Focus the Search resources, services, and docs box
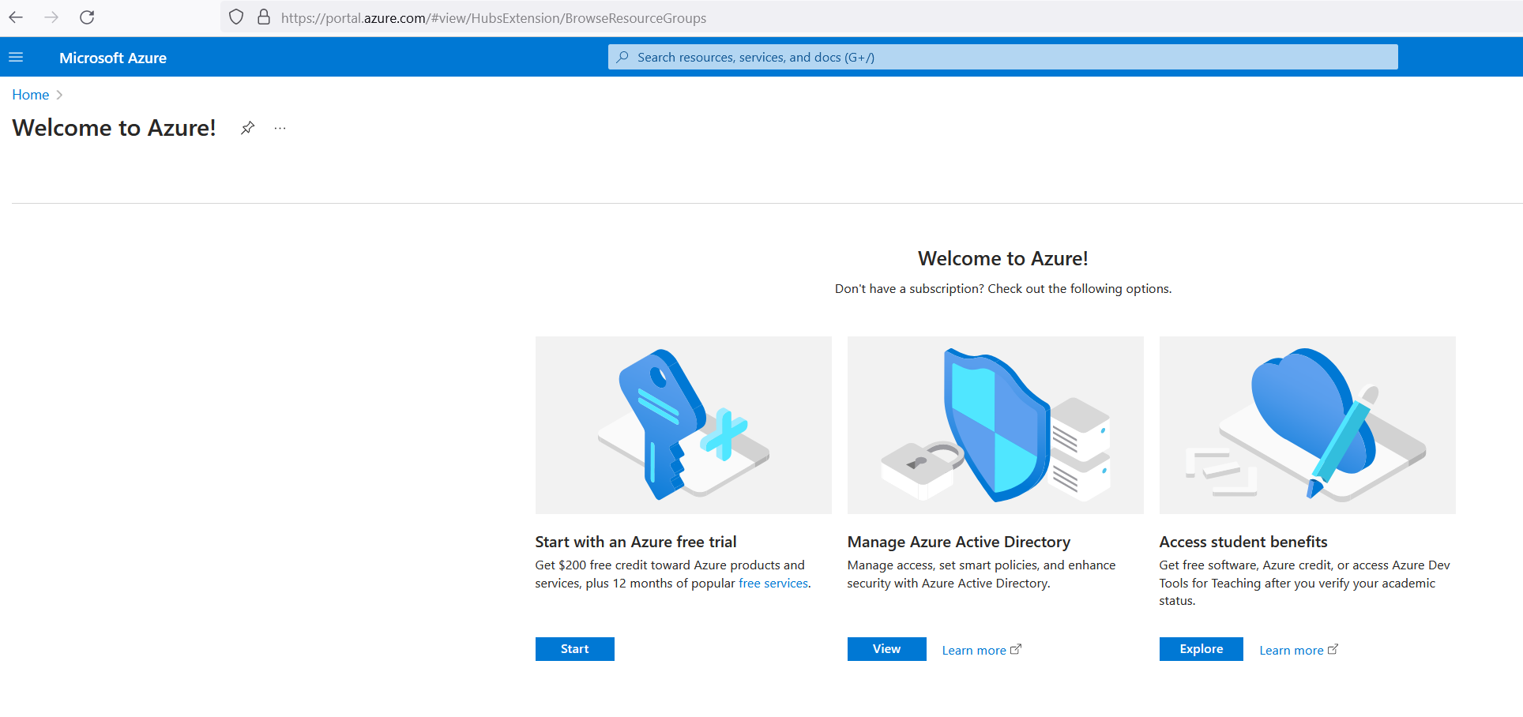Image resolution: width=1523 pixels, height=717 pixels. pos(1002,57)
